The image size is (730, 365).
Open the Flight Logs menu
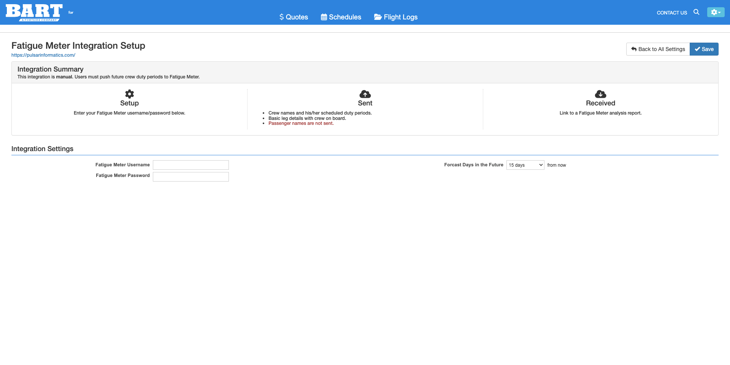point(396,17)
